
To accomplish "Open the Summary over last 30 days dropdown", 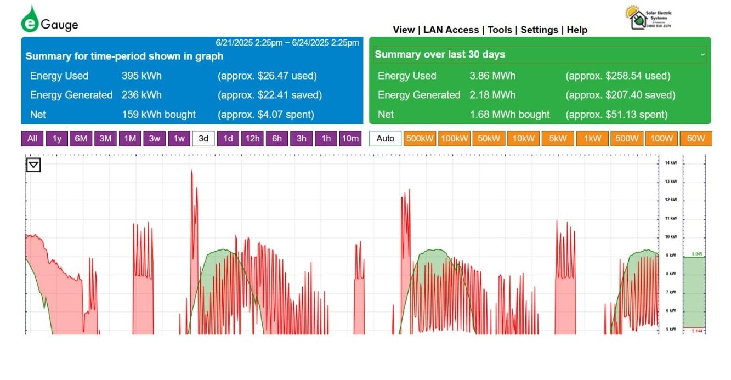I will 540,54.
